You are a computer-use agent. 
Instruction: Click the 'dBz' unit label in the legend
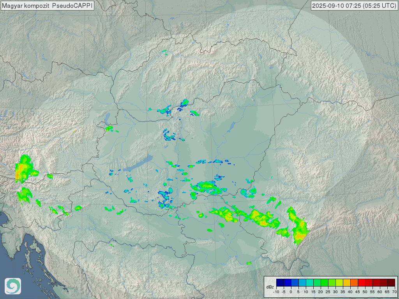(x=270, y=287)
